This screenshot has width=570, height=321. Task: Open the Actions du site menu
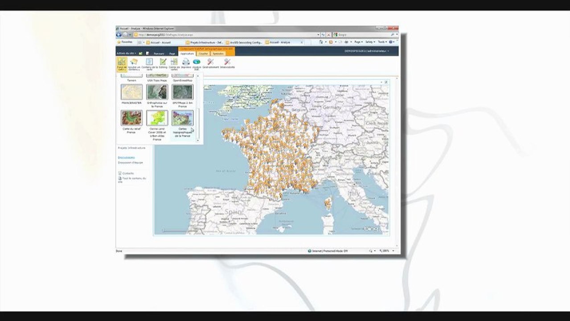126,53
